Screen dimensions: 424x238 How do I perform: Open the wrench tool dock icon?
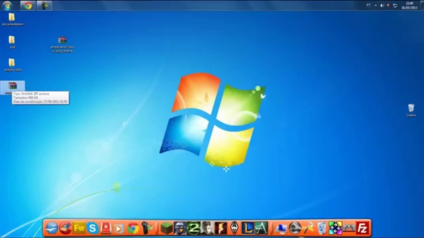[295, 228]
